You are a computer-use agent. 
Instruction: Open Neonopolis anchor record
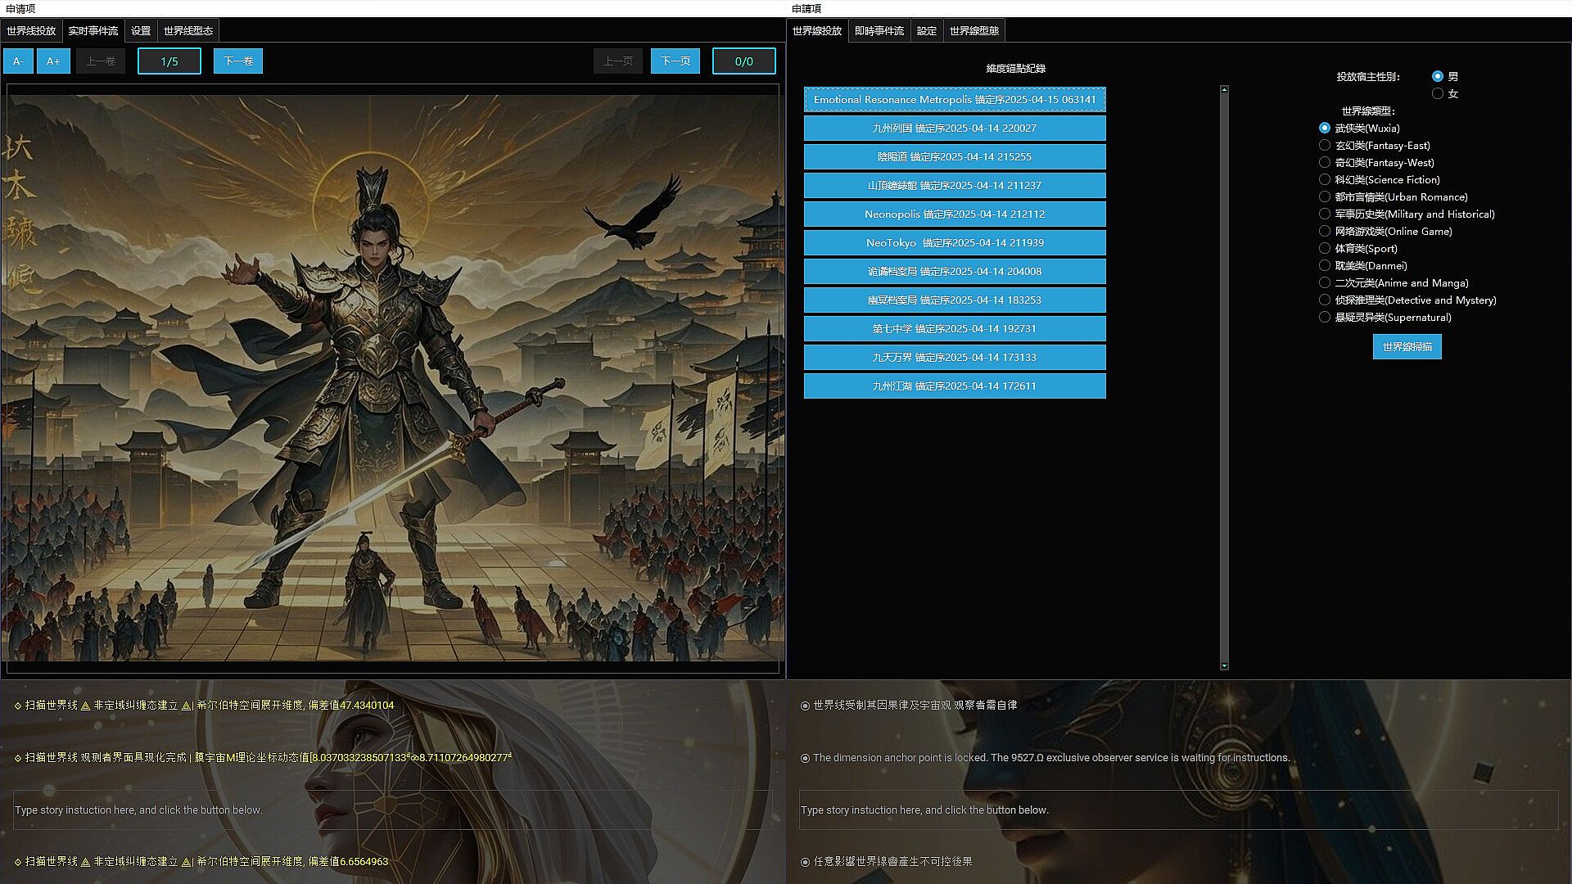[x=954, y=214]
